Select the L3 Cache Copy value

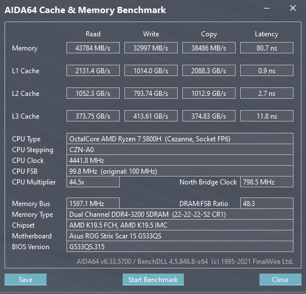click(209, 116)
